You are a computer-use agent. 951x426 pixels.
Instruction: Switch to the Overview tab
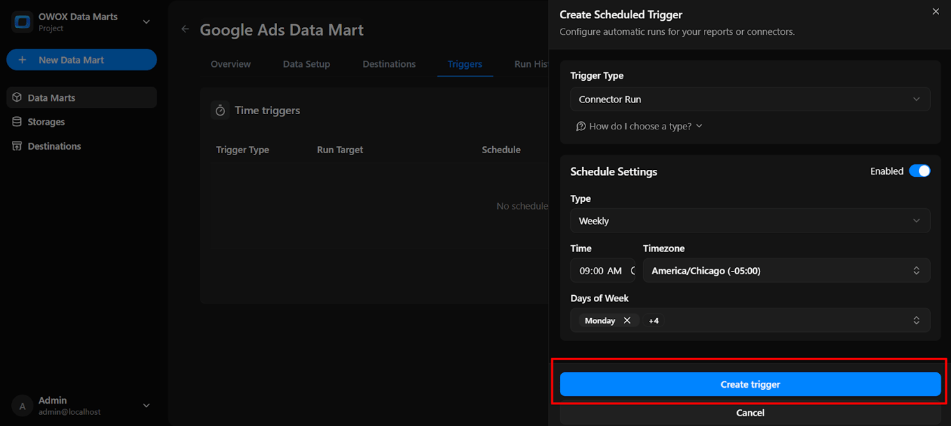tap(230, 64)
